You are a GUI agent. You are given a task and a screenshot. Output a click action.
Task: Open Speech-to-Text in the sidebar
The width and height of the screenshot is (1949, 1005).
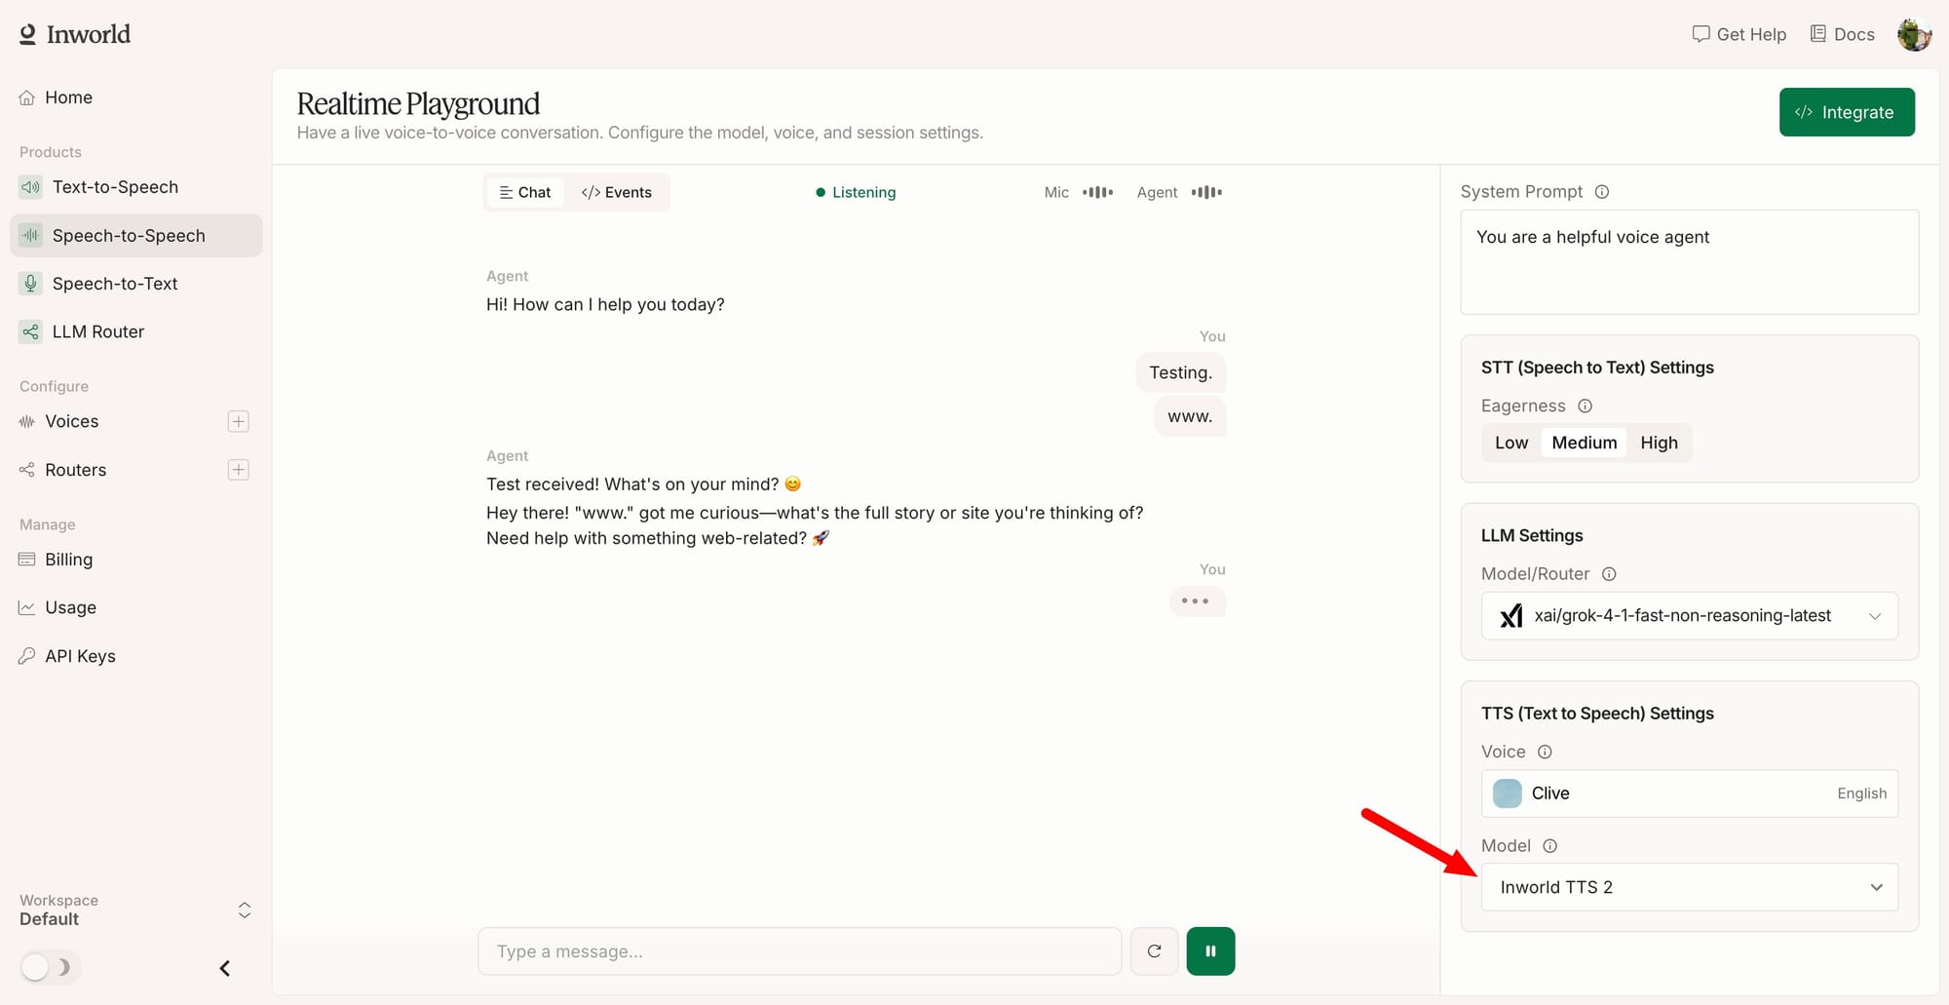(x=135, y=284)
